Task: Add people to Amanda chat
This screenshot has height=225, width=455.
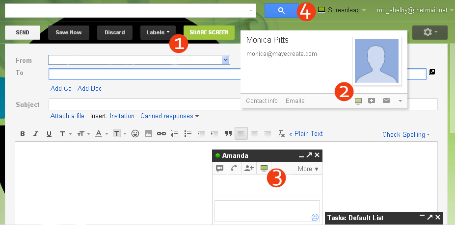Action: [x=249, y=169]
